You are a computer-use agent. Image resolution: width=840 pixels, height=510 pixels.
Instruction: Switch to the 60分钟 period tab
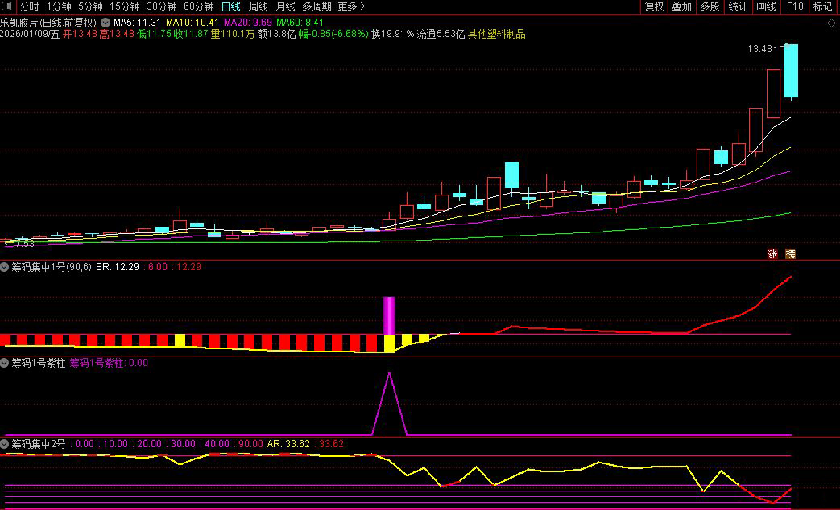198,7
